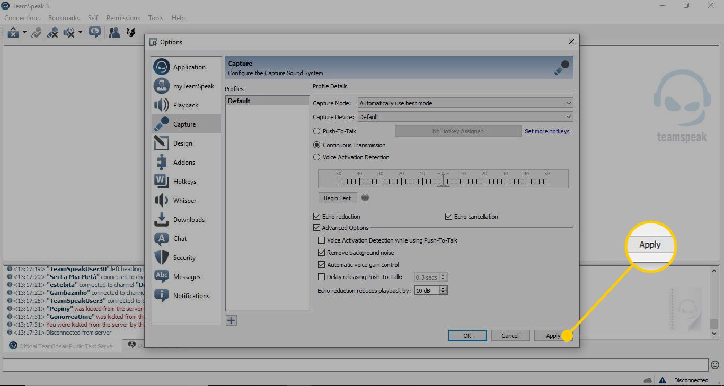Screen dimensions: 724x386
Task: Click the warning triangle status bar icon
Action: click(663, 380)
